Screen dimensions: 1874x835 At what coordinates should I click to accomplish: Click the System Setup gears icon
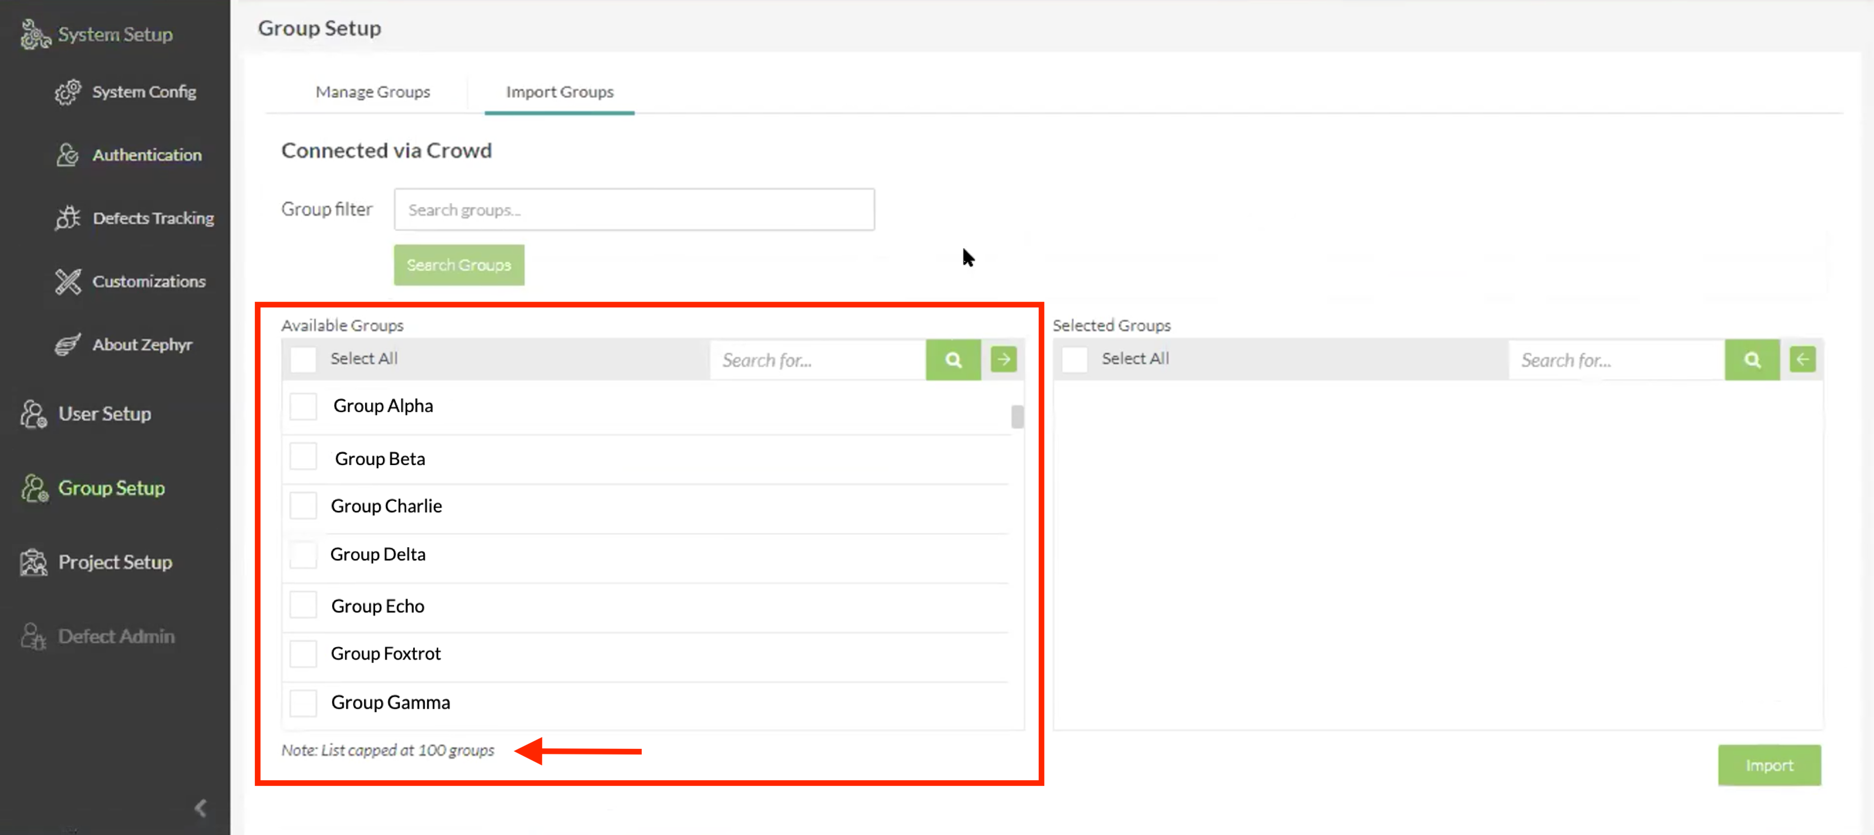pos(35,34)
